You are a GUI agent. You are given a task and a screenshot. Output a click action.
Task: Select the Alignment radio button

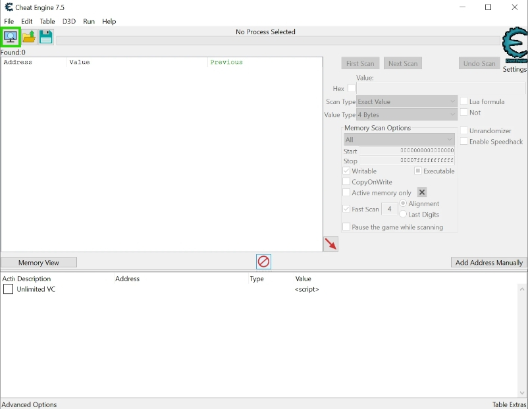pyautogui.click(x=403, y=203)
